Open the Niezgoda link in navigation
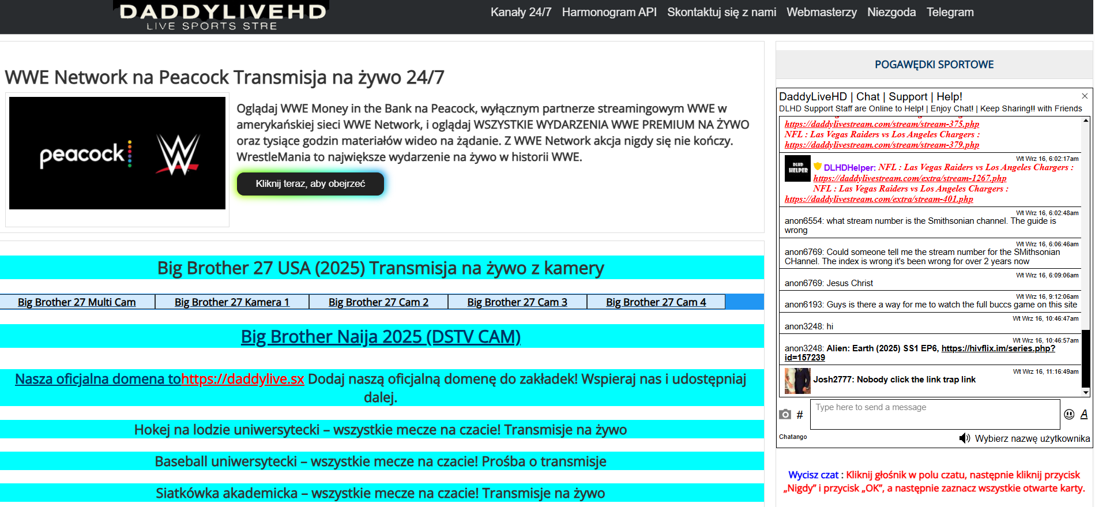The height and width of the screenshot is (507, 1095). tap(891, 12)
